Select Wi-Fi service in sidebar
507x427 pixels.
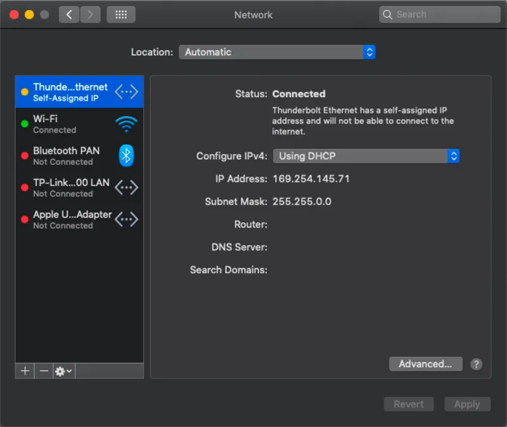79,124
